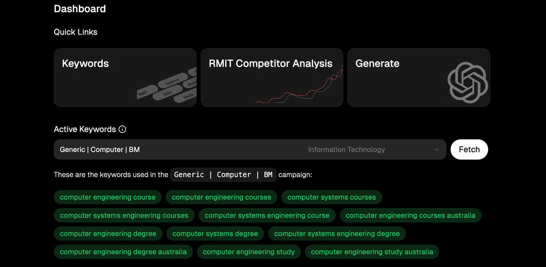The image size is (546, 267).
Task: Expand the campaign dropdown chevron
Action: (x=437, y=149)
